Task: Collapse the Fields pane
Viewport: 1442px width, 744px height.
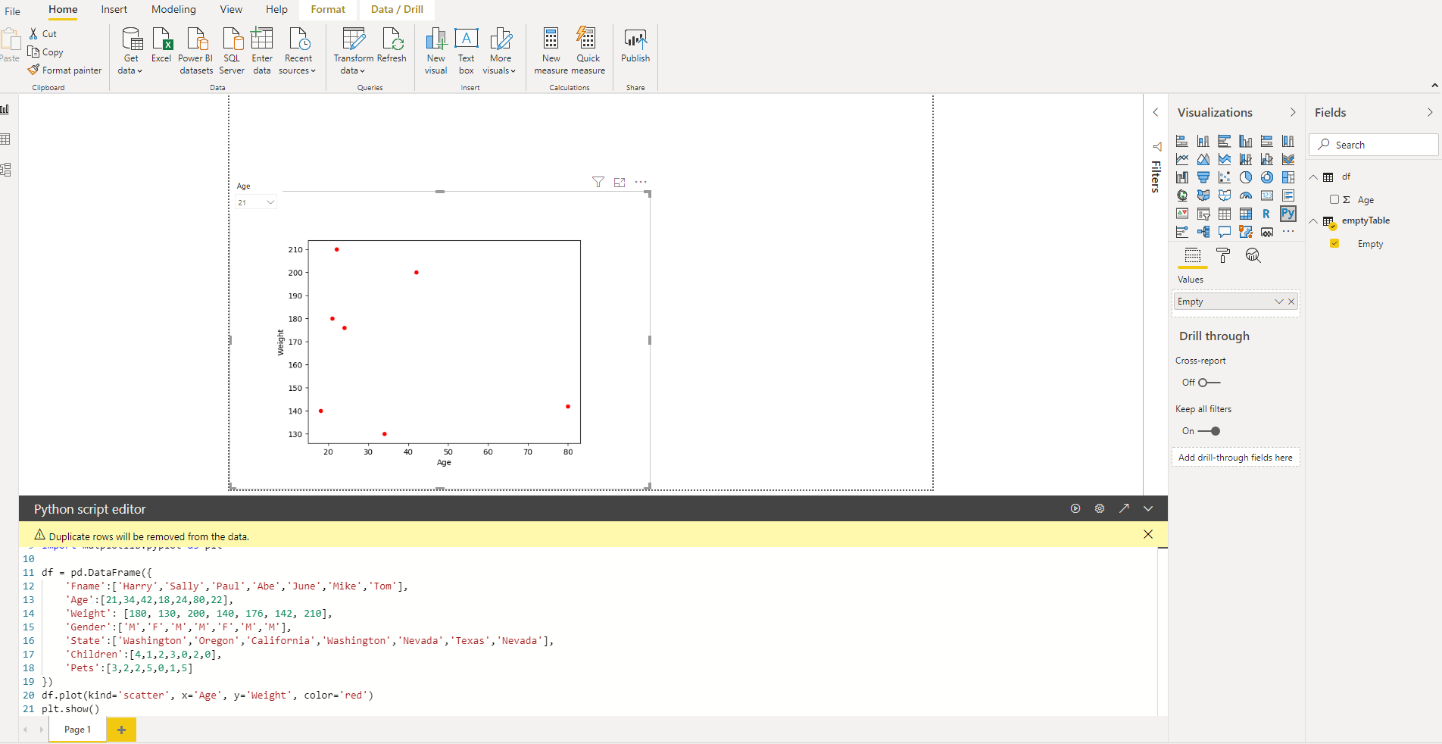Action: click(x=1429, y=112)
